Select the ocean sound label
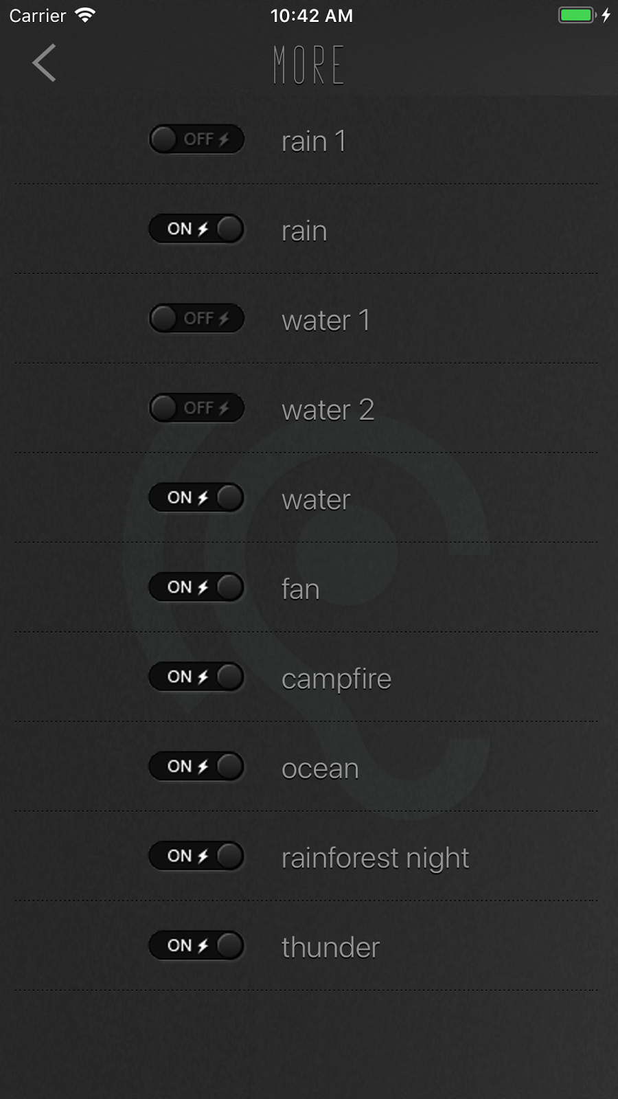The image size is (618, 1099). (x=320, y=769)
